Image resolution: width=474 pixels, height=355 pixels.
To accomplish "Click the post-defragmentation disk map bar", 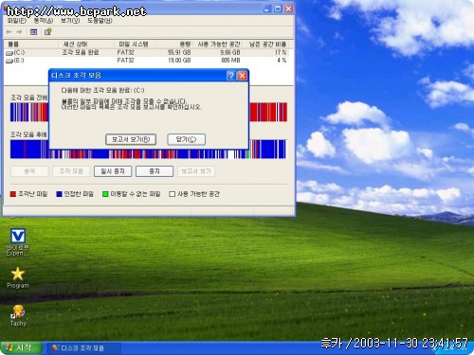I will click(148, 150).
